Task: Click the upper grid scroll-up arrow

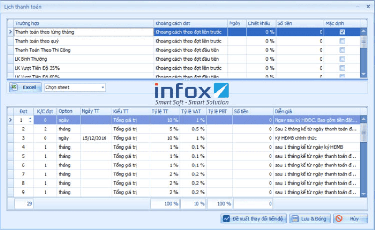Action: coord(364,31)
